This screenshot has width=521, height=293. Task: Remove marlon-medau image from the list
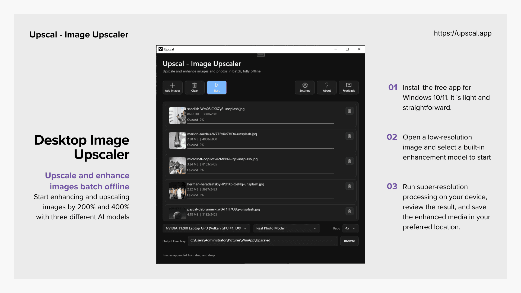point(350,136)
